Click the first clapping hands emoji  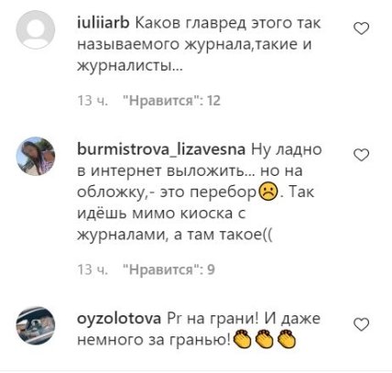242,339
